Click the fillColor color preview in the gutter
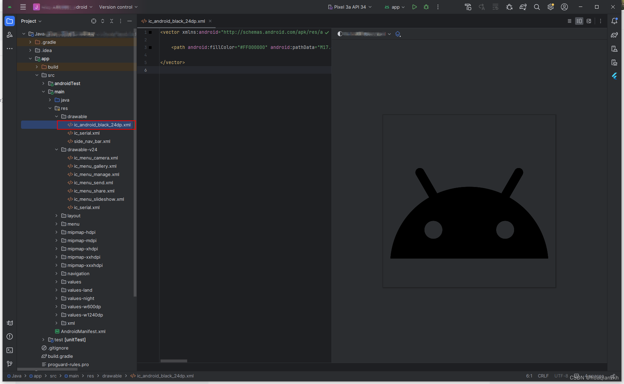This screenshot has height=384, width=624. click(150, 47)
